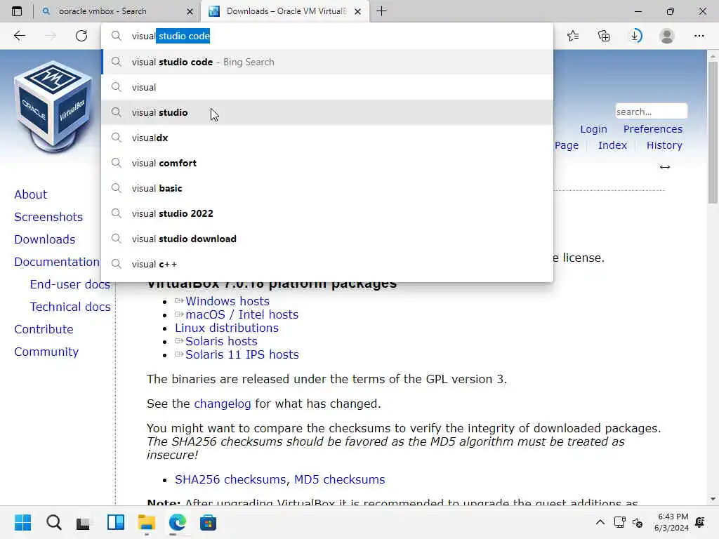Open Microsoft Edge from the taskbar
719x539 pixels.
click(x=177, y=522)
